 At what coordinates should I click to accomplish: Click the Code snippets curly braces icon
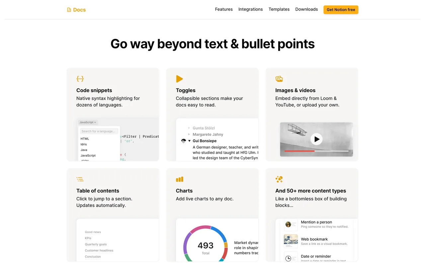click(80, 79)
